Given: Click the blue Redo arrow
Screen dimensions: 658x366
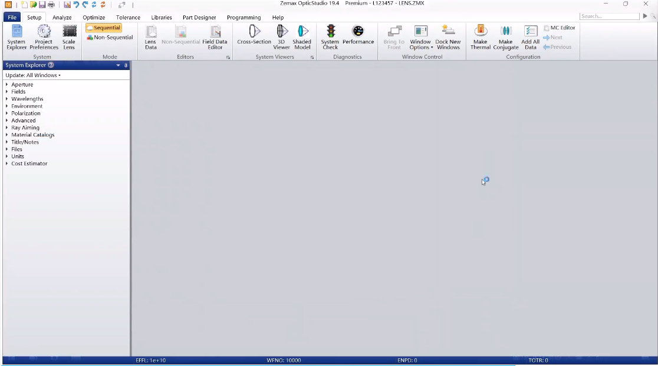Looking at the screenshot, I should (85, 5).
